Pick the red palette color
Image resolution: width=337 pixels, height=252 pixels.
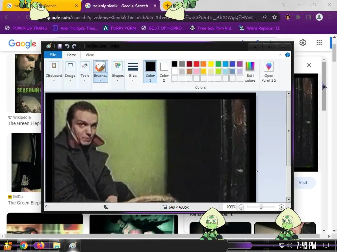[x=196, y=64]
